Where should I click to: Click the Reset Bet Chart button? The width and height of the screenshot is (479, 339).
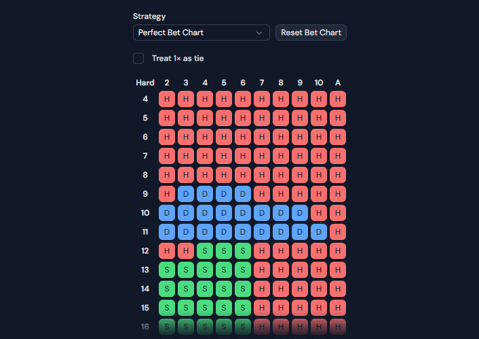point(311,33)
